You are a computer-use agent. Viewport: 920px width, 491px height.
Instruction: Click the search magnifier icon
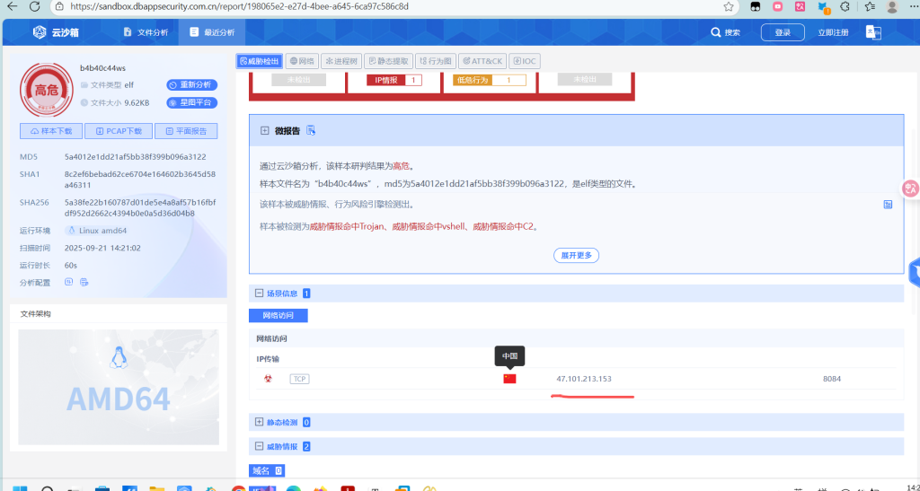(716, 32)
